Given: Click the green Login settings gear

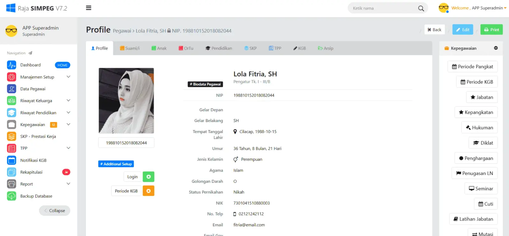Looking at the screenshot, I should [149, 177].
